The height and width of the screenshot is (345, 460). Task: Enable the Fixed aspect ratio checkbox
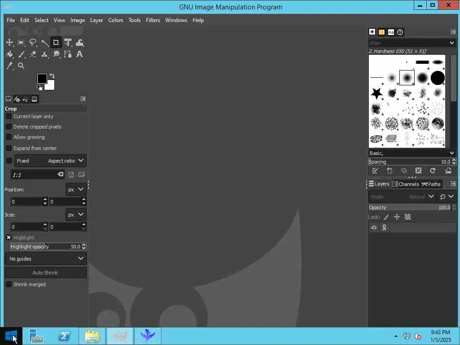pyautogui.click(x=9, y=160)
